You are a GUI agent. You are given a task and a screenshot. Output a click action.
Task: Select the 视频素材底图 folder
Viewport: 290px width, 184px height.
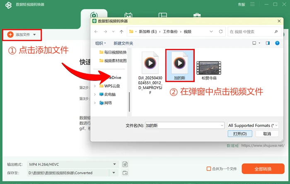(x=113, y=61)
